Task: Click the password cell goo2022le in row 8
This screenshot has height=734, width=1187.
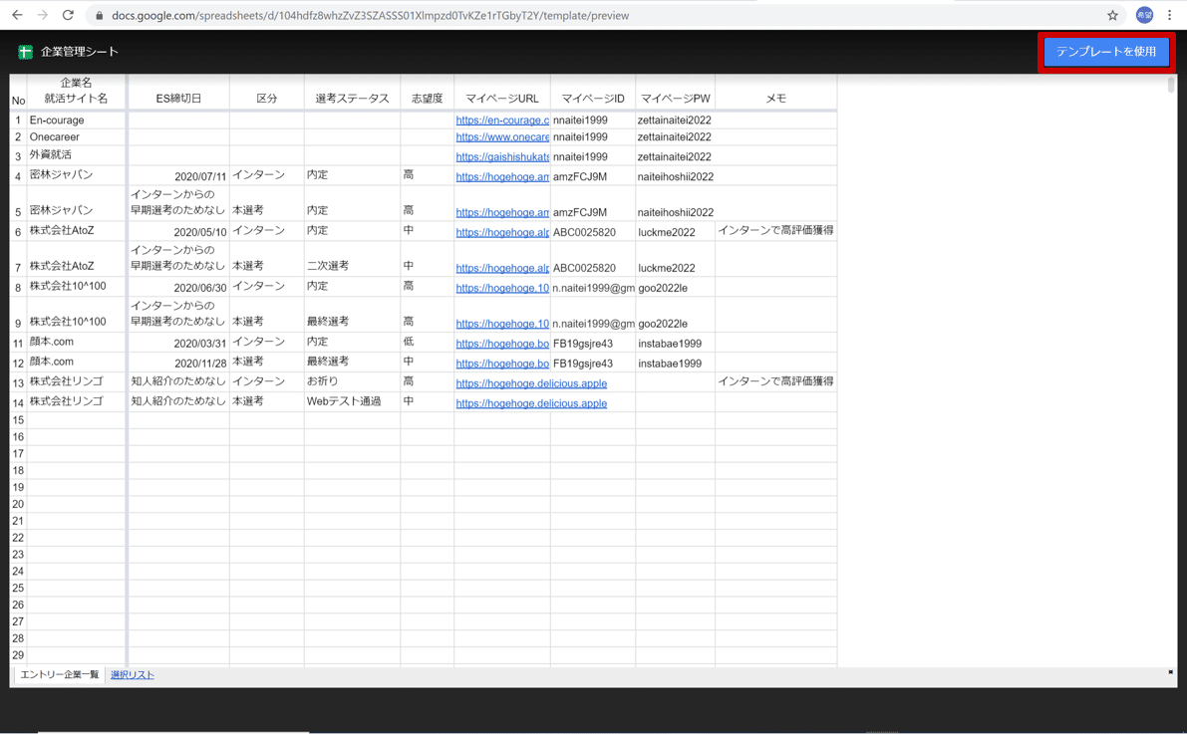Action: coord(676,287)
